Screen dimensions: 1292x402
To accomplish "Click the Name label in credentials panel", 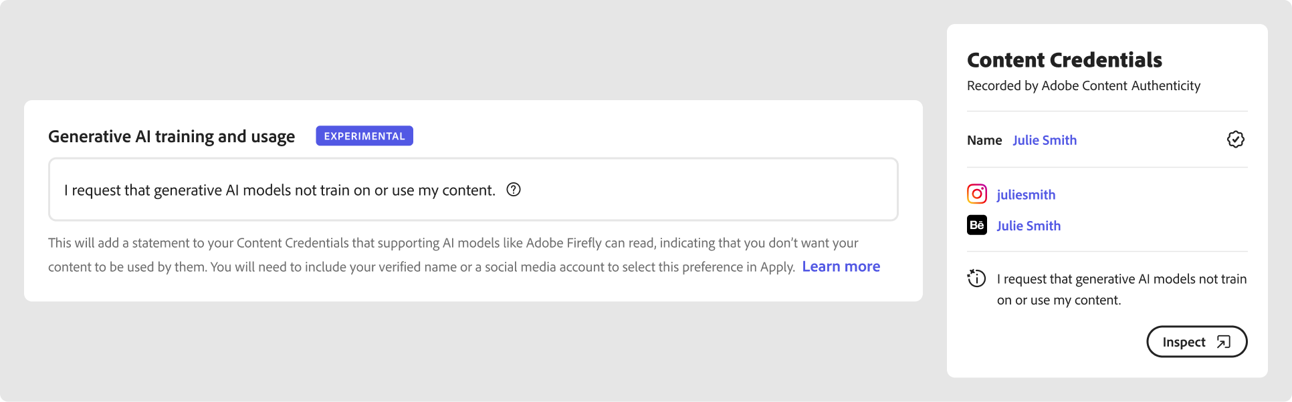I will 984,140.
